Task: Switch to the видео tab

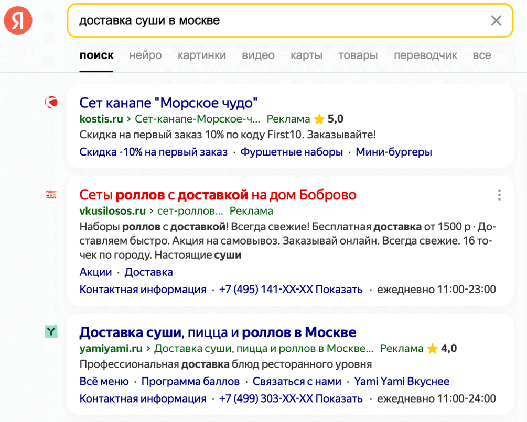Action: click(258, 55)
